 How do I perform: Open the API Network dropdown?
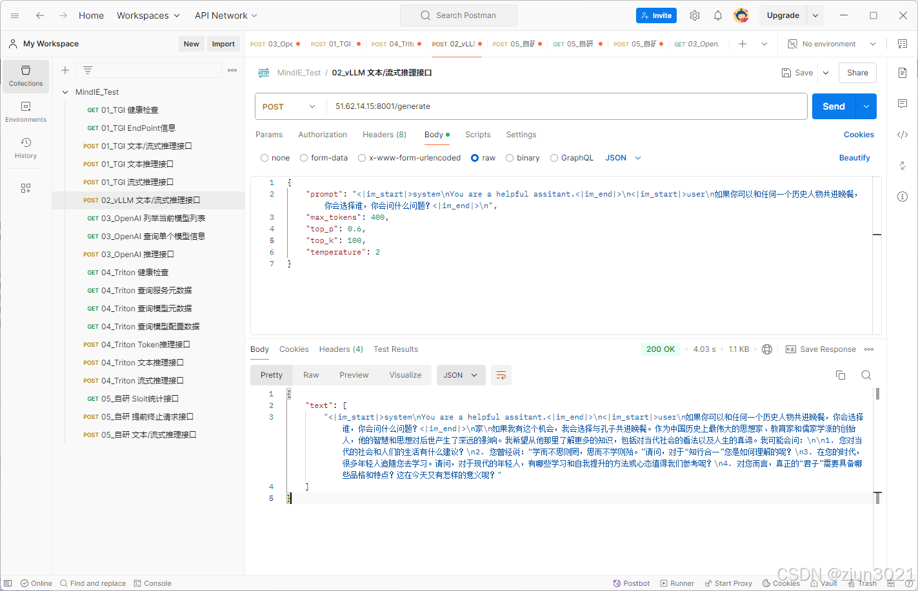(226, 15)
